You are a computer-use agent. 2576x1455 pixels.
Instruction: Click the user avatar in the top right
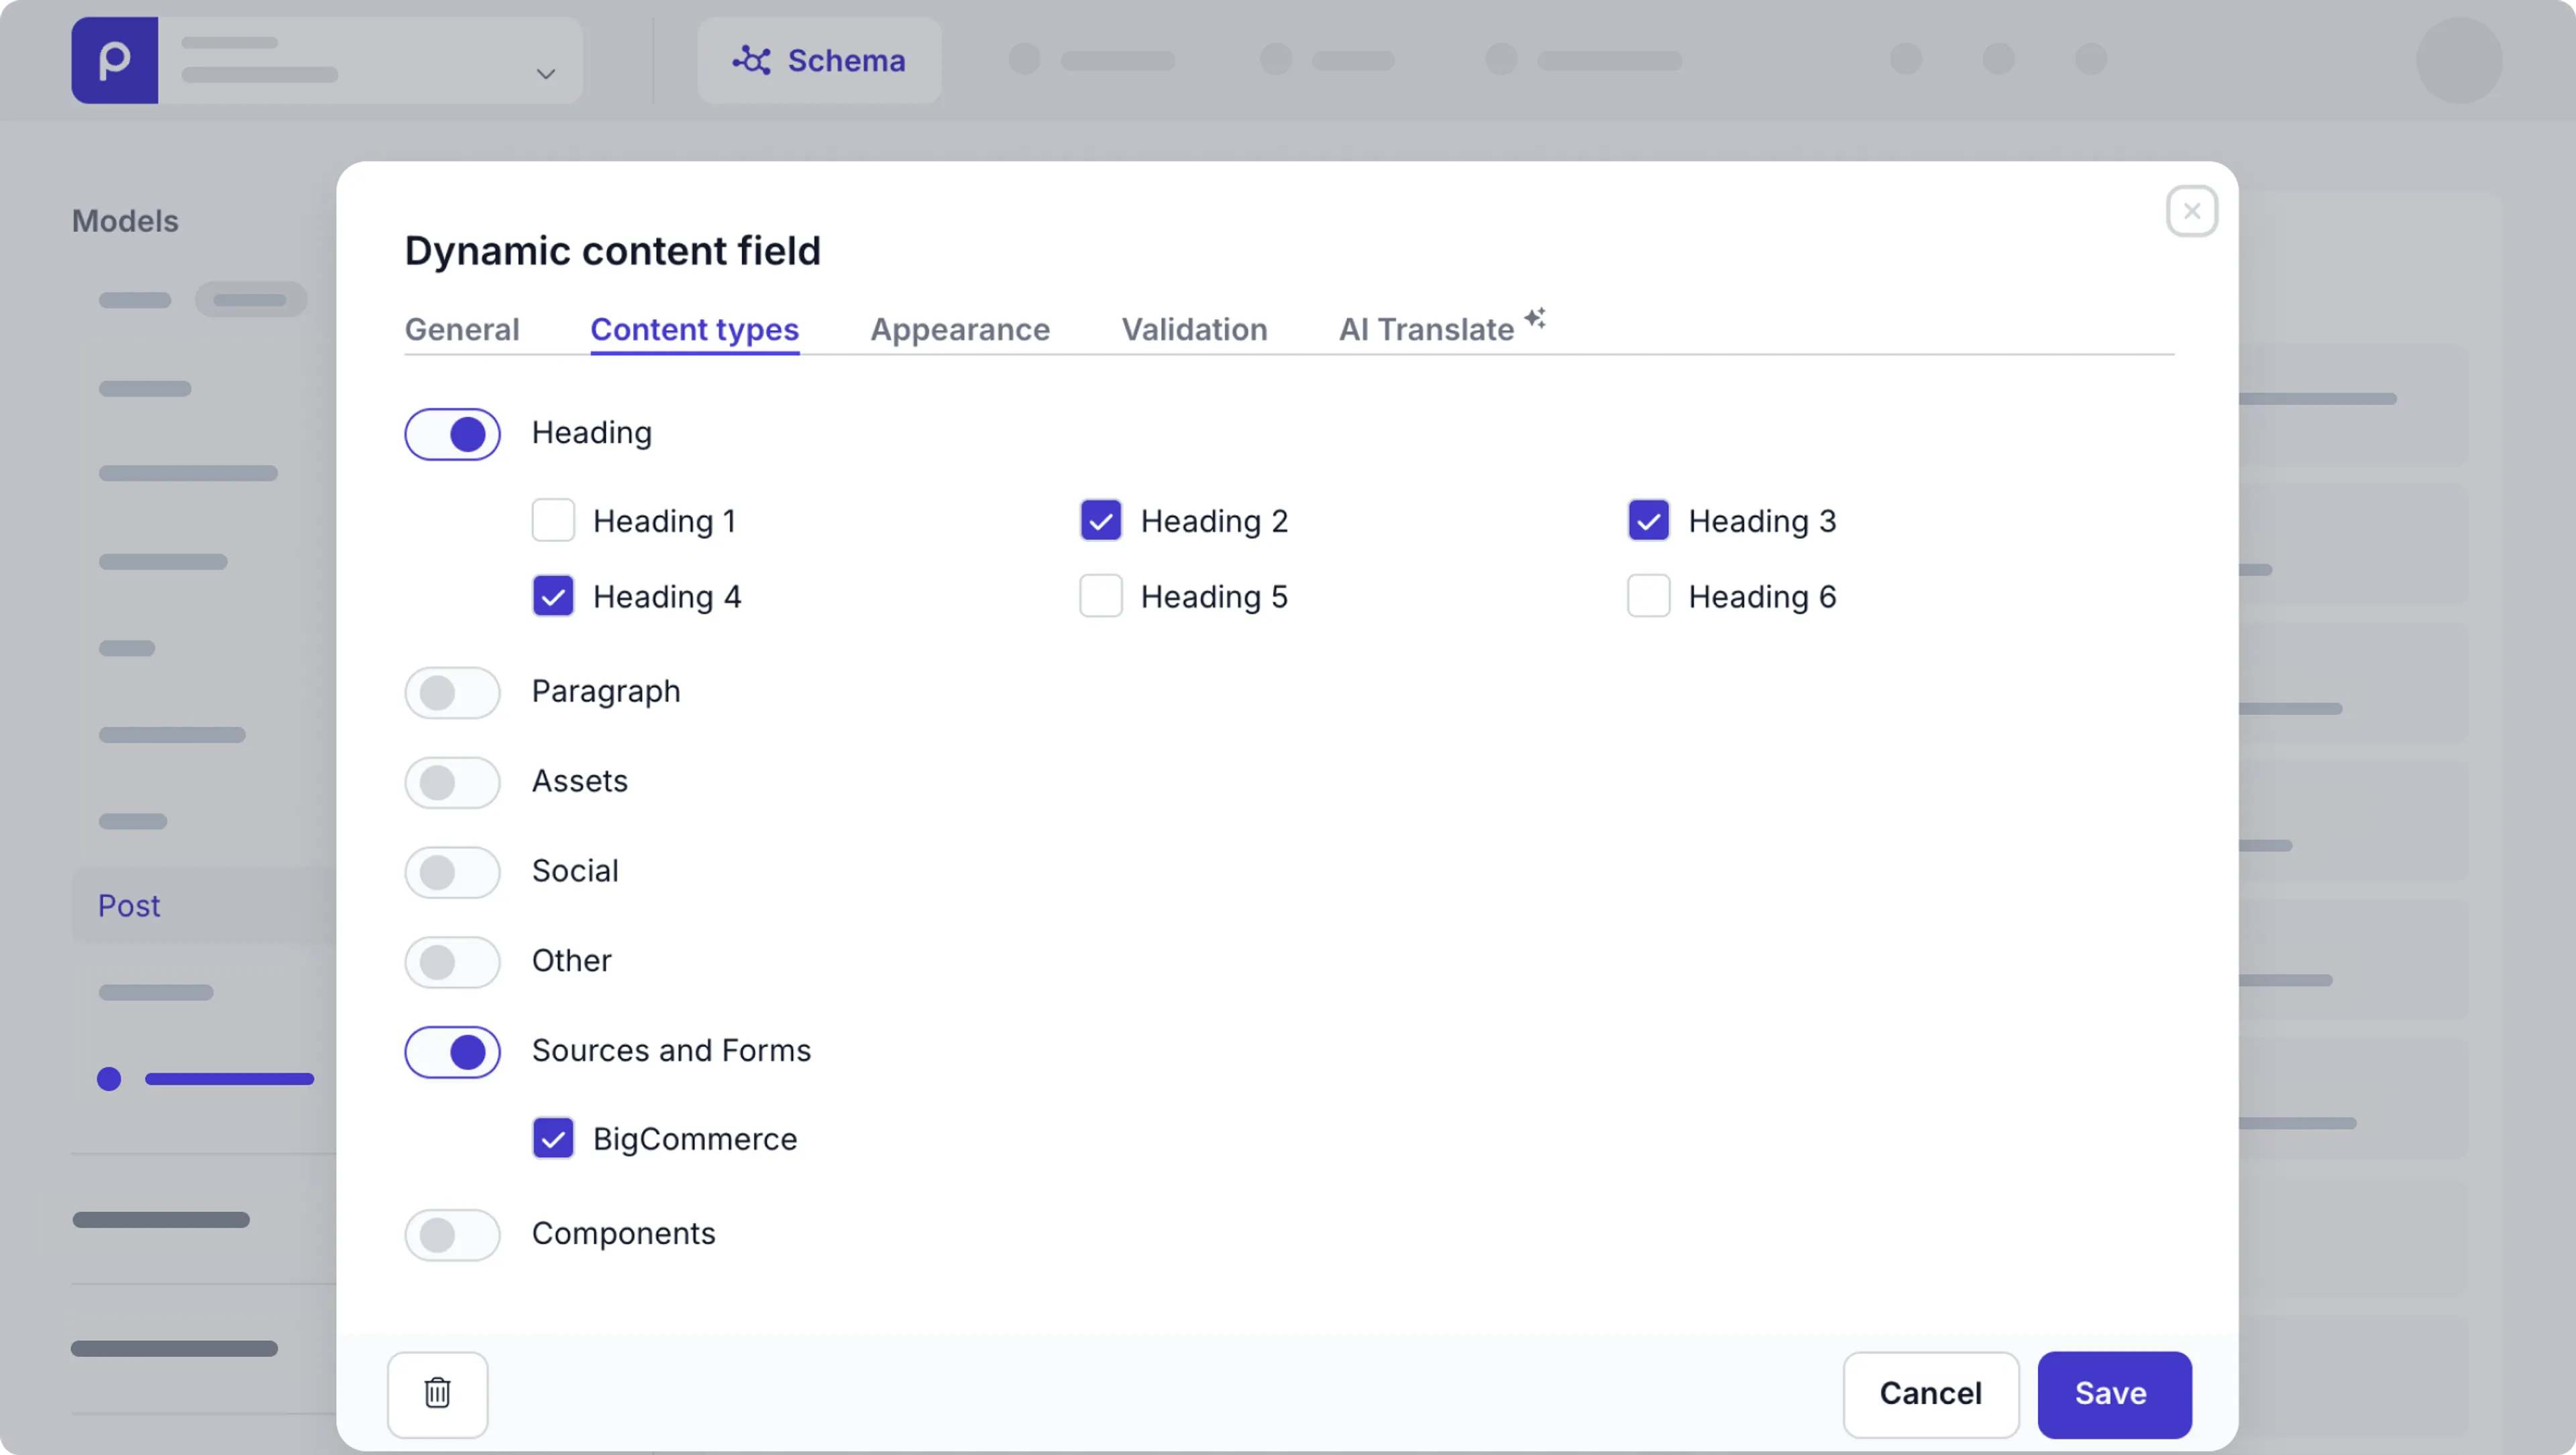coord(2460,60)
